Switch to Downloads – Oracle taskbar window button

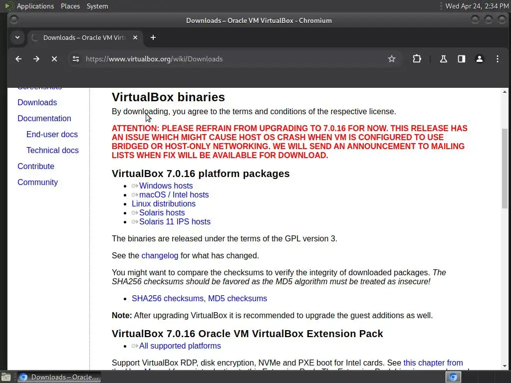click(x=59, y=377)
